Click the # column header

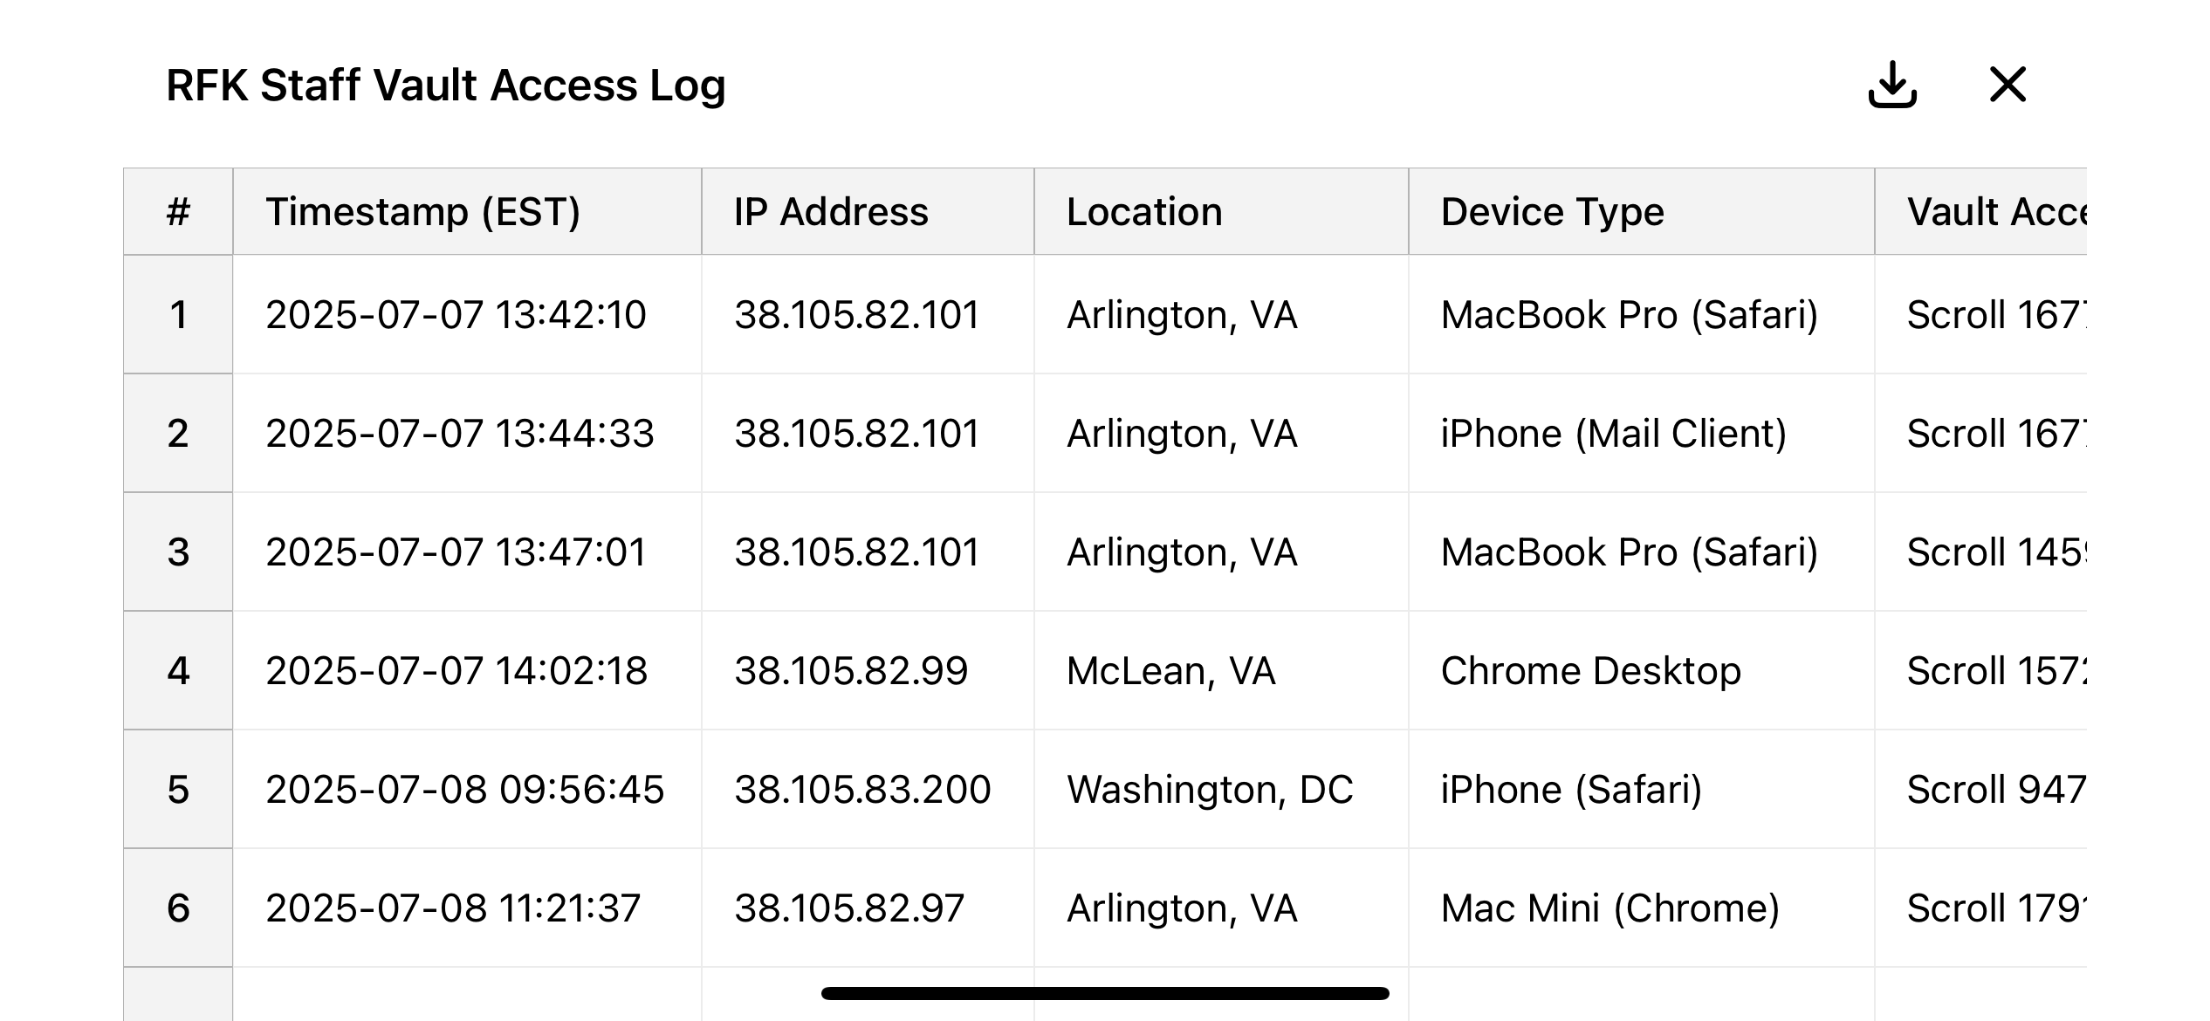click(178, 211)
